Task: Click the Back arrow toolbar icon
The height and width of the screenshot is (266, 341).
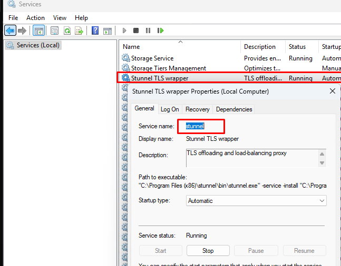Action: [10, 31]
